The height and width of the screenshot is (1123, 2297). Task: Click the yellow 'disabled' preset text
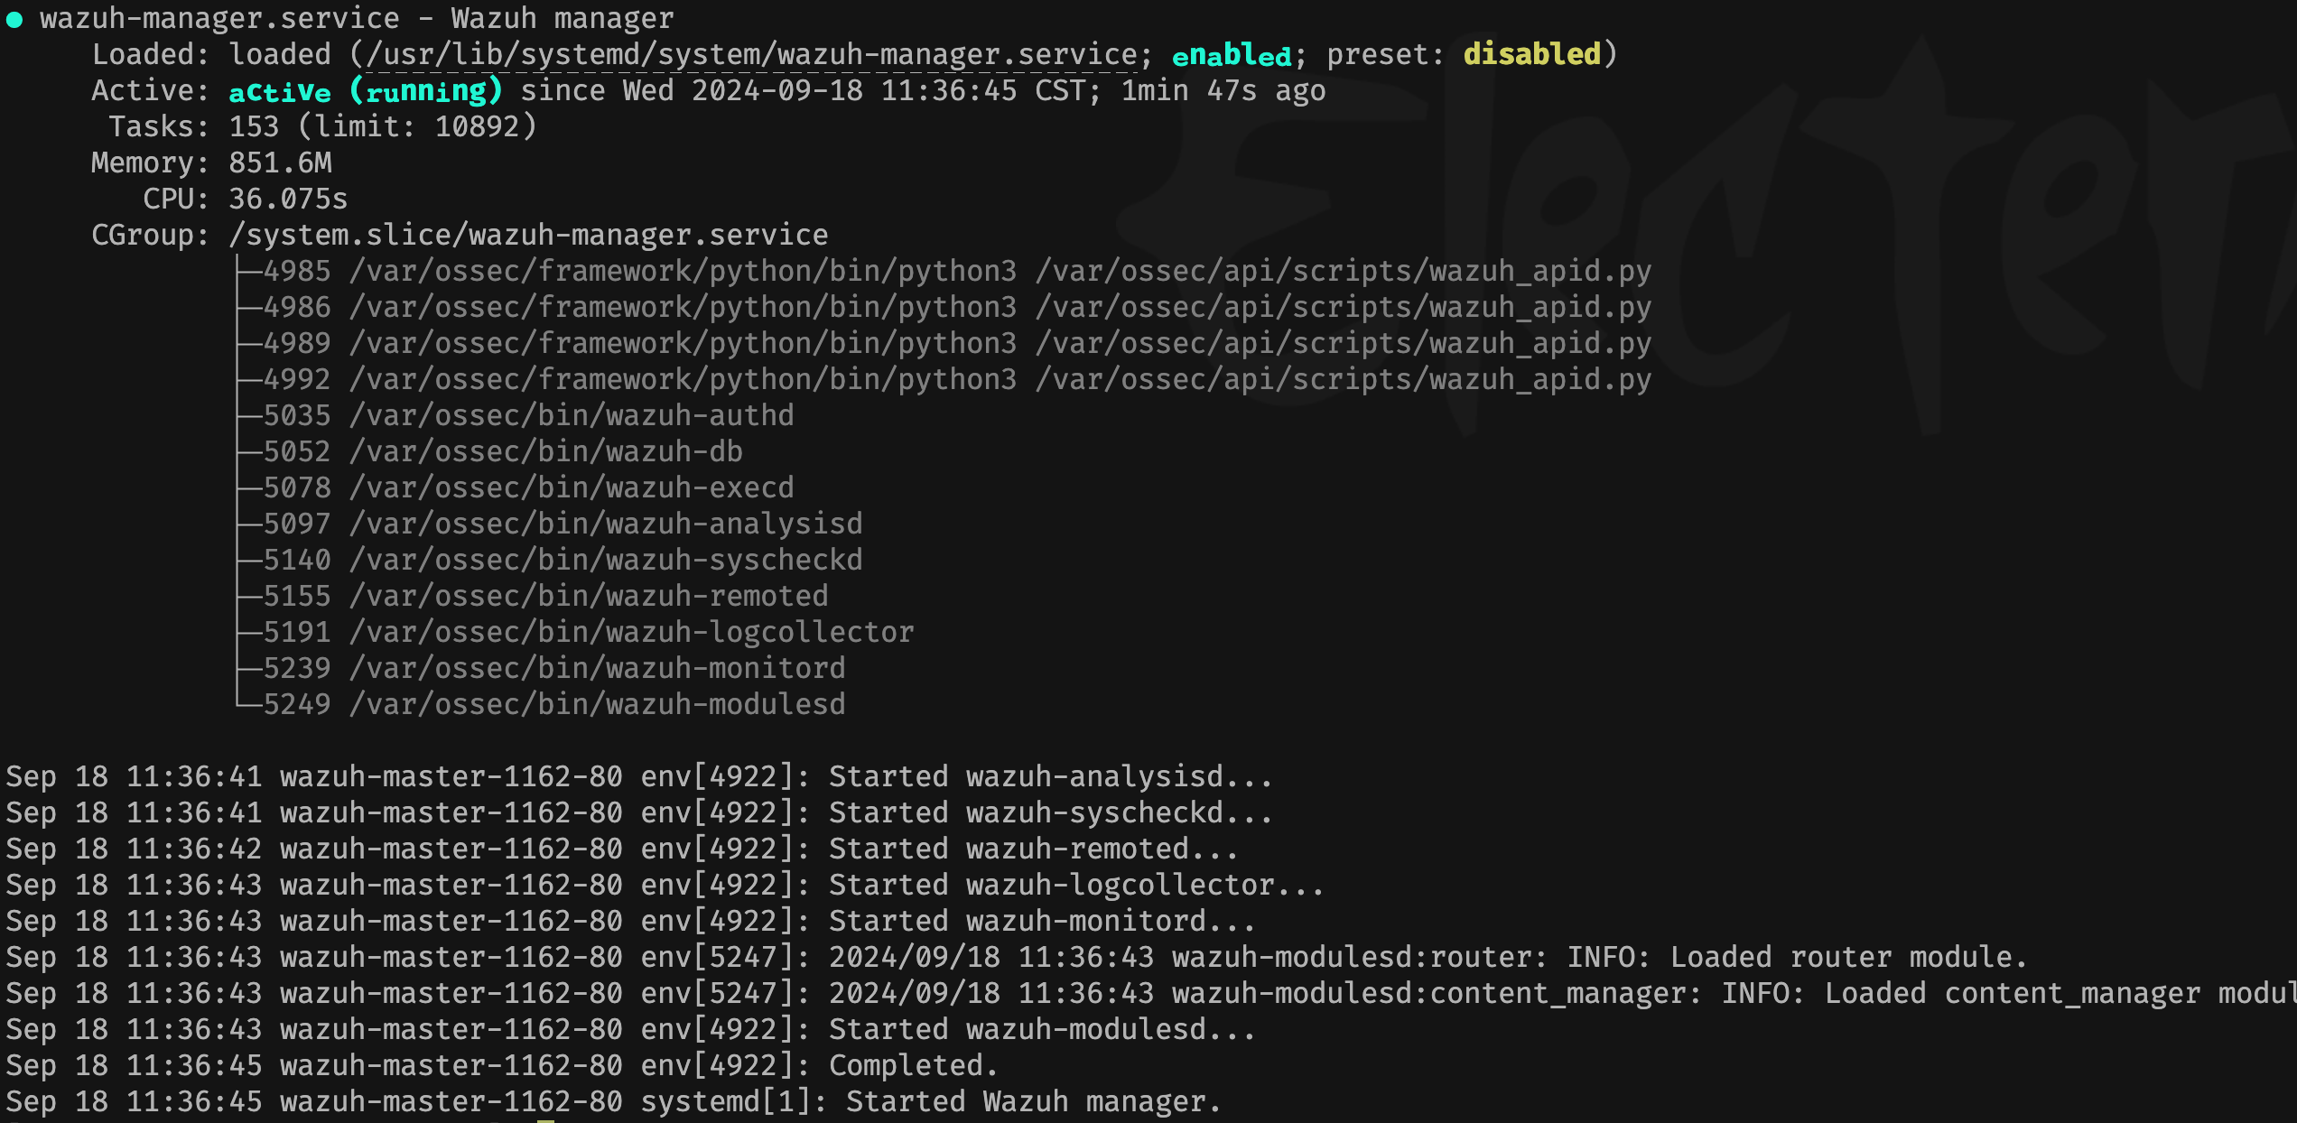pos(1531,55)
